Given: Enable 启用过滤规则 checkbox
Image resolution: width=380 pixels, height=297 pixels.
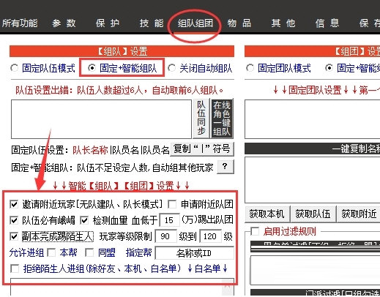Looking at the screenshot, I should (x=255, y=231).
